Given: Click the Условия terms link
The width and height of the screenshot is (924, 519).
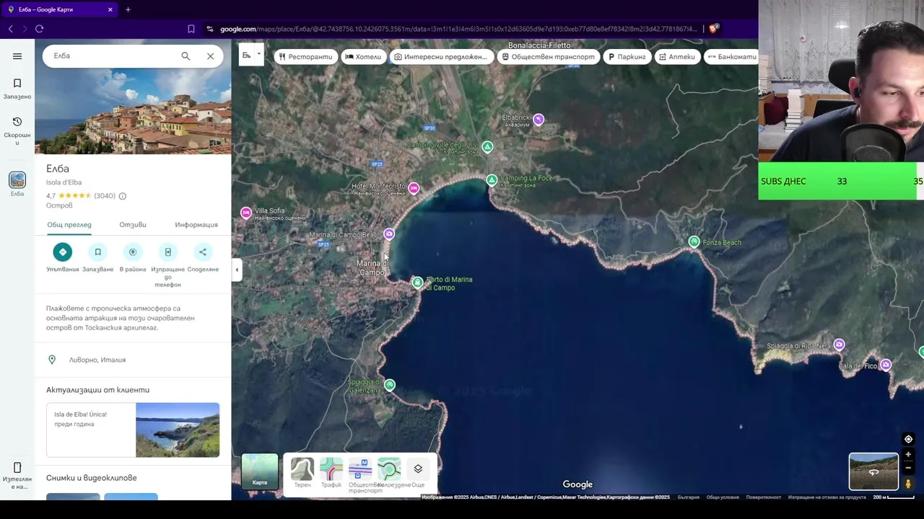Looking at the screenshot, I should pyautogui.click(x=723, y=497).
